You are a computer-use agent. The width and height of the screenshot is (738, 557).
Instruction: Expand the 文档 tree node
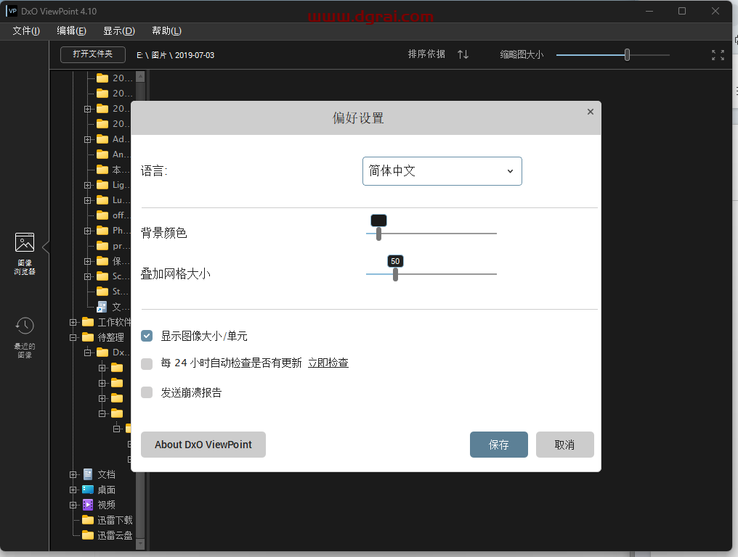(x=73, y=475)
